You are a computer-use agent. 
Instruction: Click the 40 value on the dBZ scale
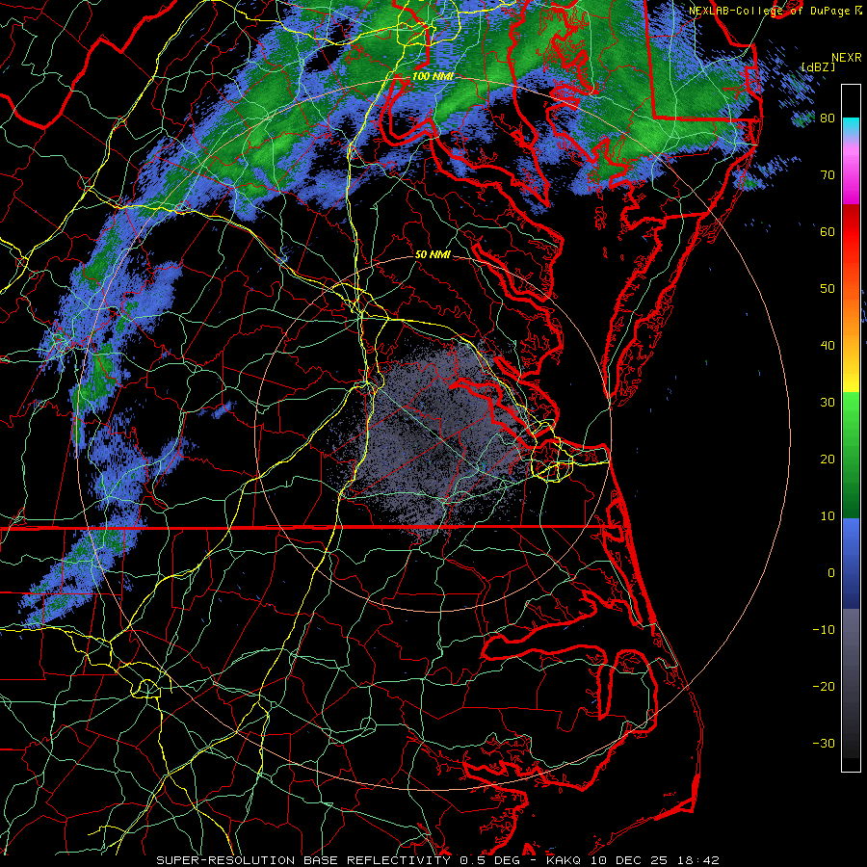(828, 346)
